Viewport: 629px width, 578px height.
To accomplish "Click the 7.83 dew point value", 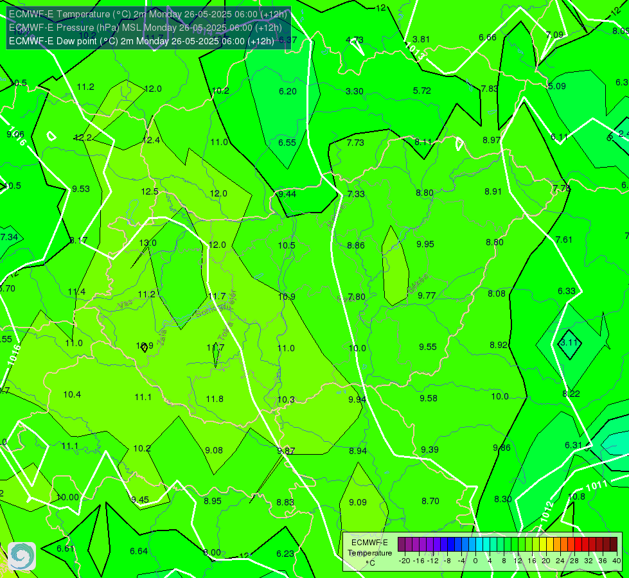I will 490,89.
